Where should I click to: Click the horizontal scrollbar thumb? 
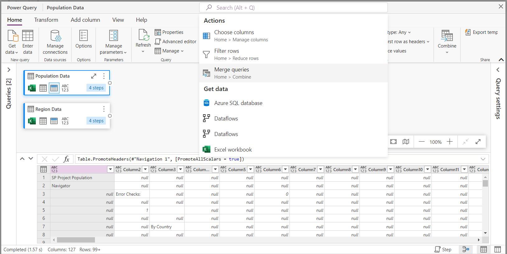(x=76, y=240)
